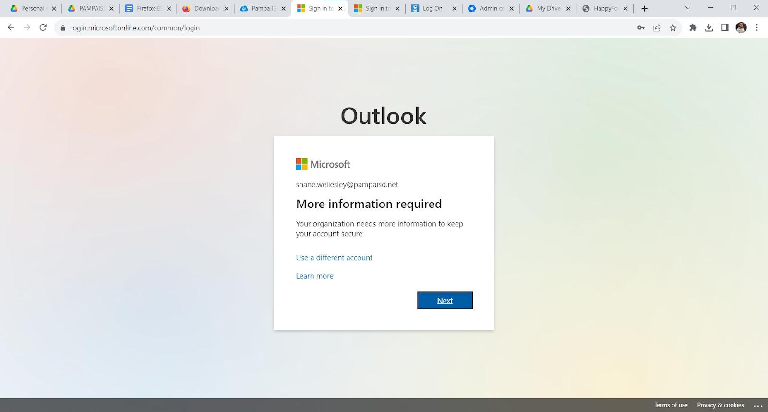Open the Chrome three-dot menu
The image size is (768, 412).
[757, 28]
